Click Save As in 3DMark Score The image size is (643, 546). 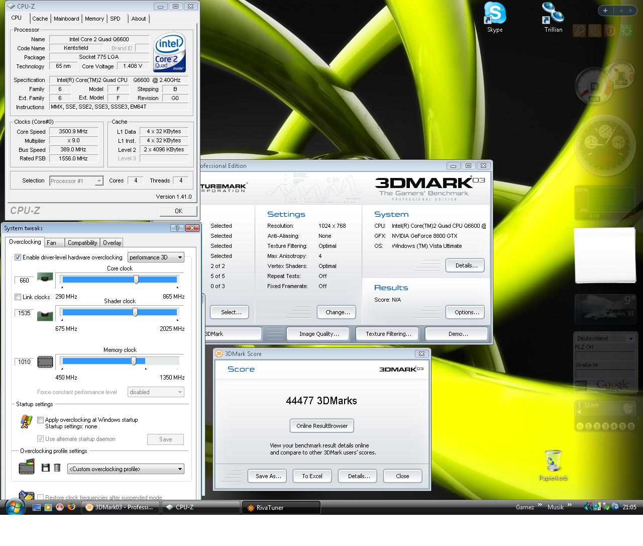(x=268, y=476)
